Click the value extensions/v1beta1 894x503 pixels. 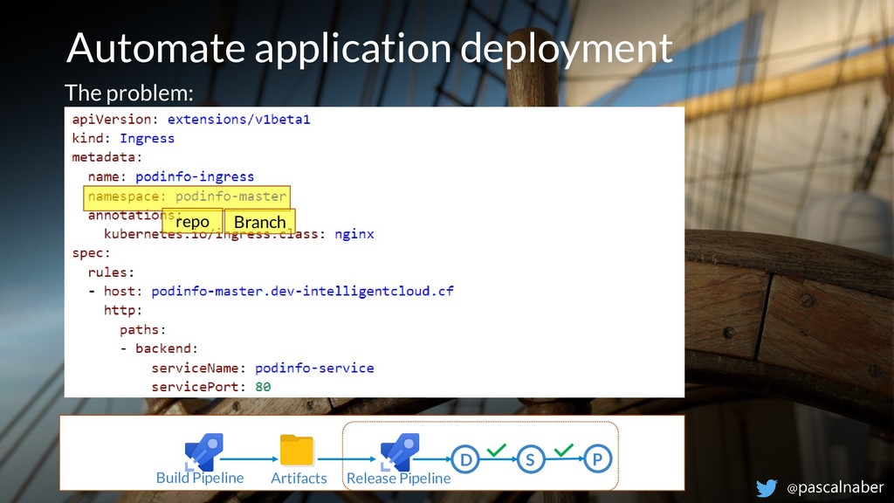coord(239,119)
